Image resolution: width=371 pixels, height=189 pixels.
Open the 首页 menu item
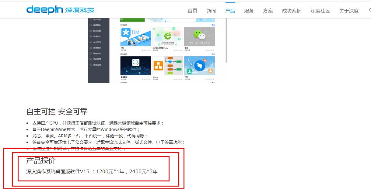192,10
